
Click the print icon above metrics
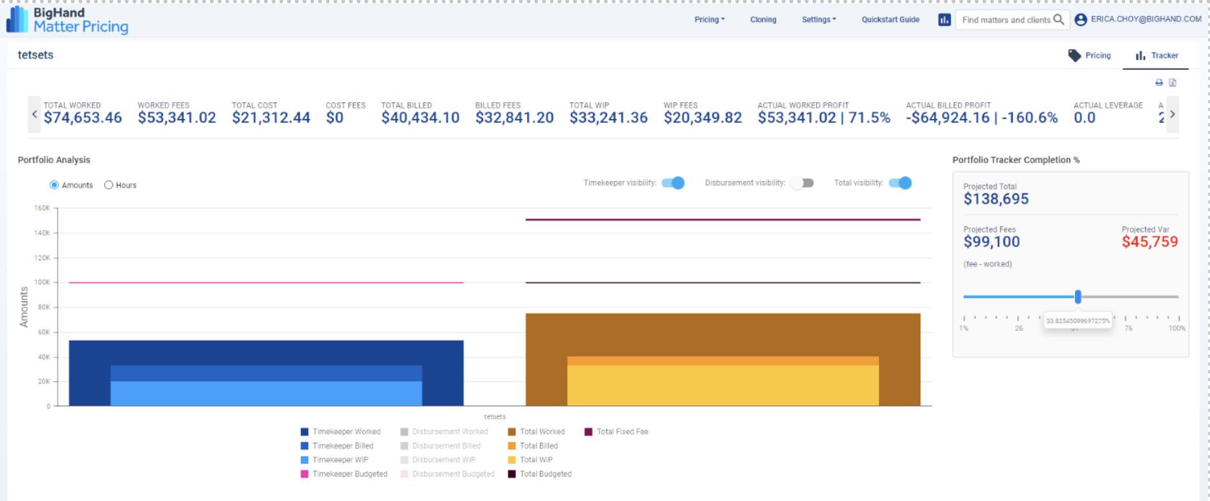point(1159,83)
